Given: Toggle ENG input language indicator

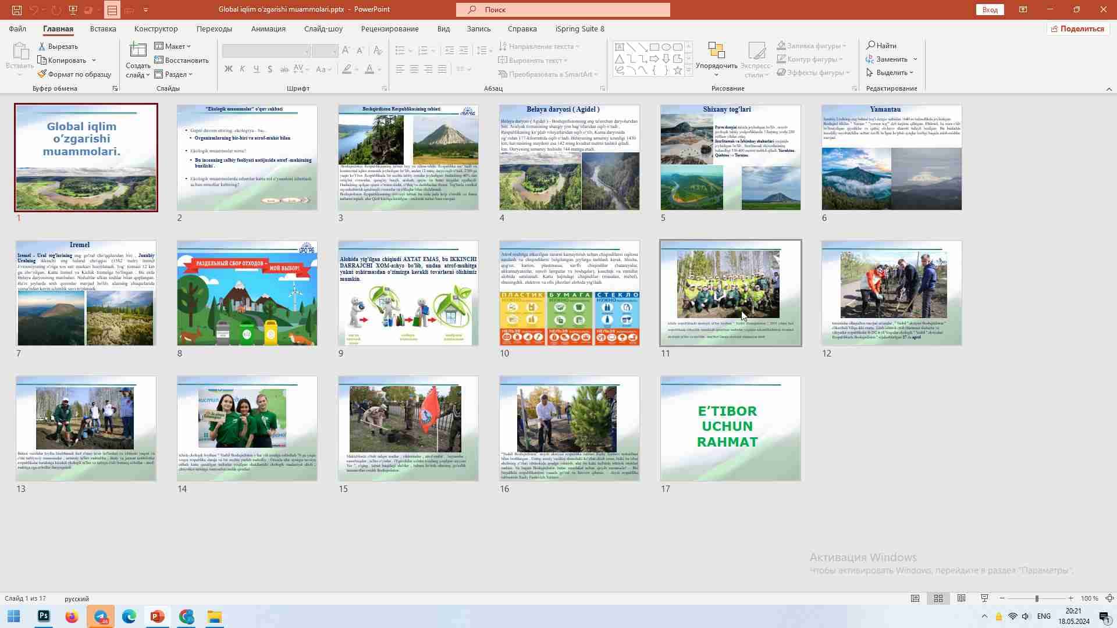Looking at the screenshot, I should (x=1044, y=616).
